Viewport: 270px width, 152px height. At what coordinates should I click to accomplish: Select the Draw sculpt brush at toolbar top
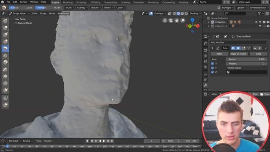(5, 21)
